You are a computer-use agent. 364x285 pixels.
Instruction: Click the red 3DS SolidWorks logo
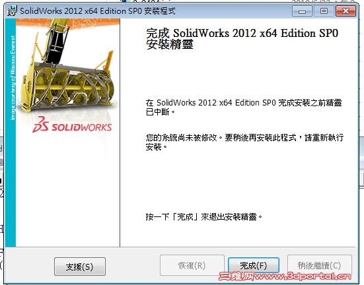[x=72, y=125]
